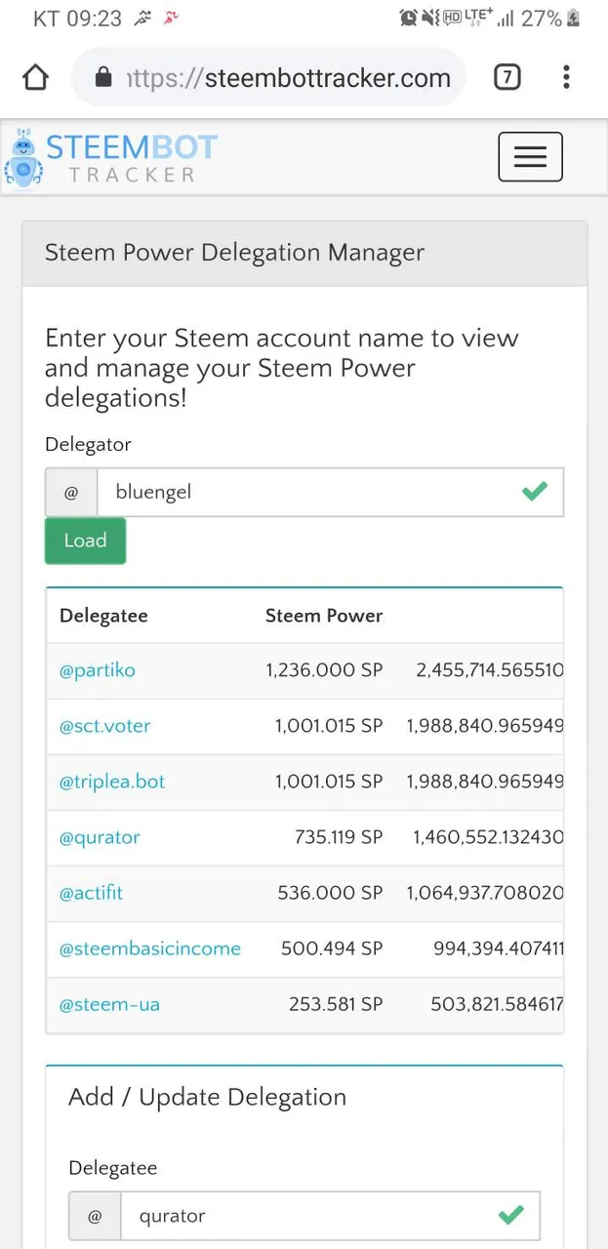
Task: Open the @sct.voter delegatee link
Action: point(105,726)
